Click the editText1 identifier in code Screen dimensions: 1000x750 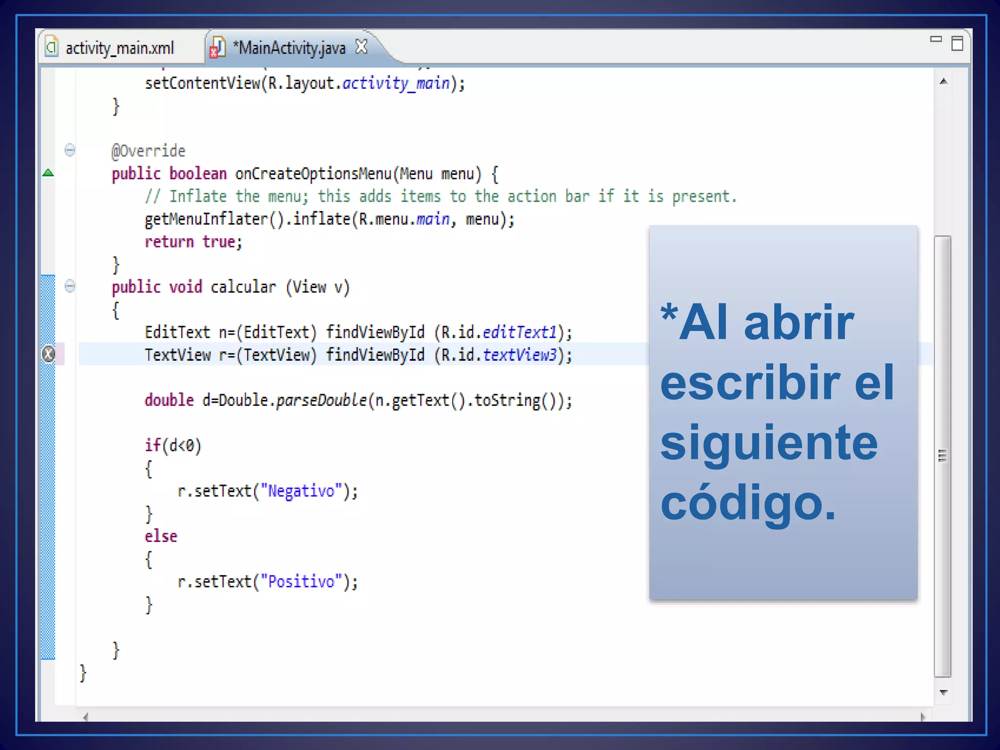click(x=520, y=333)
